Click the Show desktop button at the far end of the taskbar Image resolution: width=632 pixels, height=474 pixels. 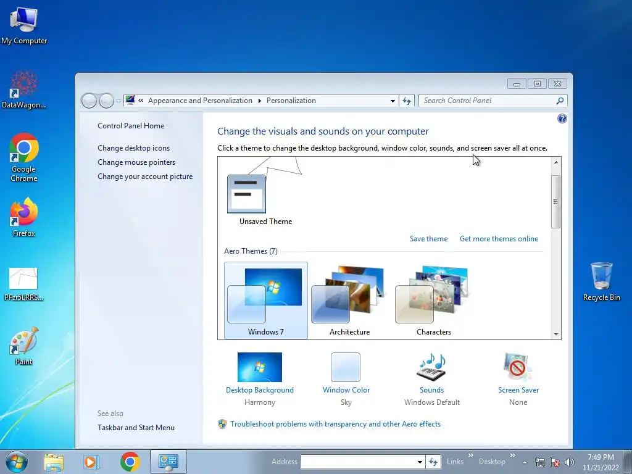pos(627,462)
